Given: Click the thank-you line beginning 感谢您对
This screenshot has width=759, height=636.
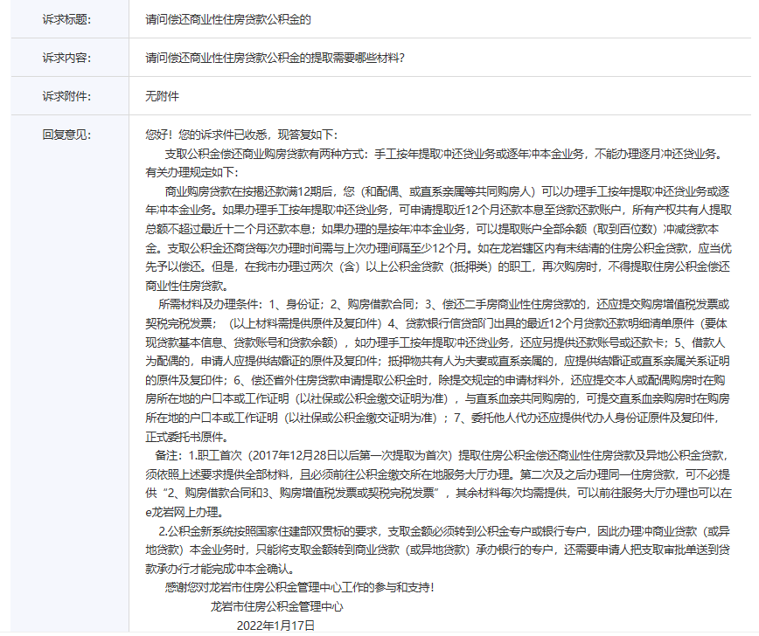Looking at the screenshot, I should [x=299, y=588].
